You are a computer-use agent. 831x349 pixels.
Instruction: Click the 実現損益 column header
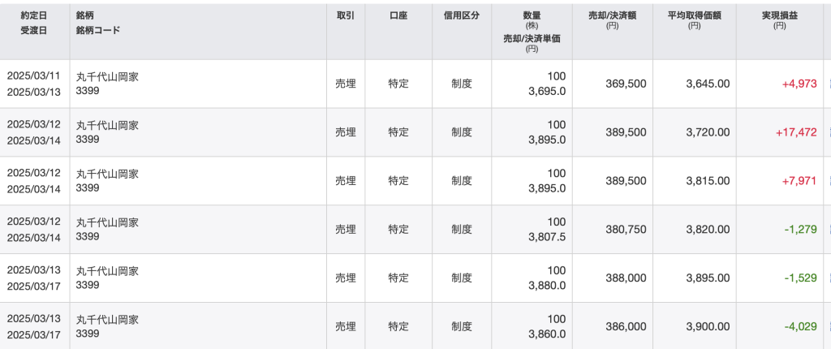780,15
